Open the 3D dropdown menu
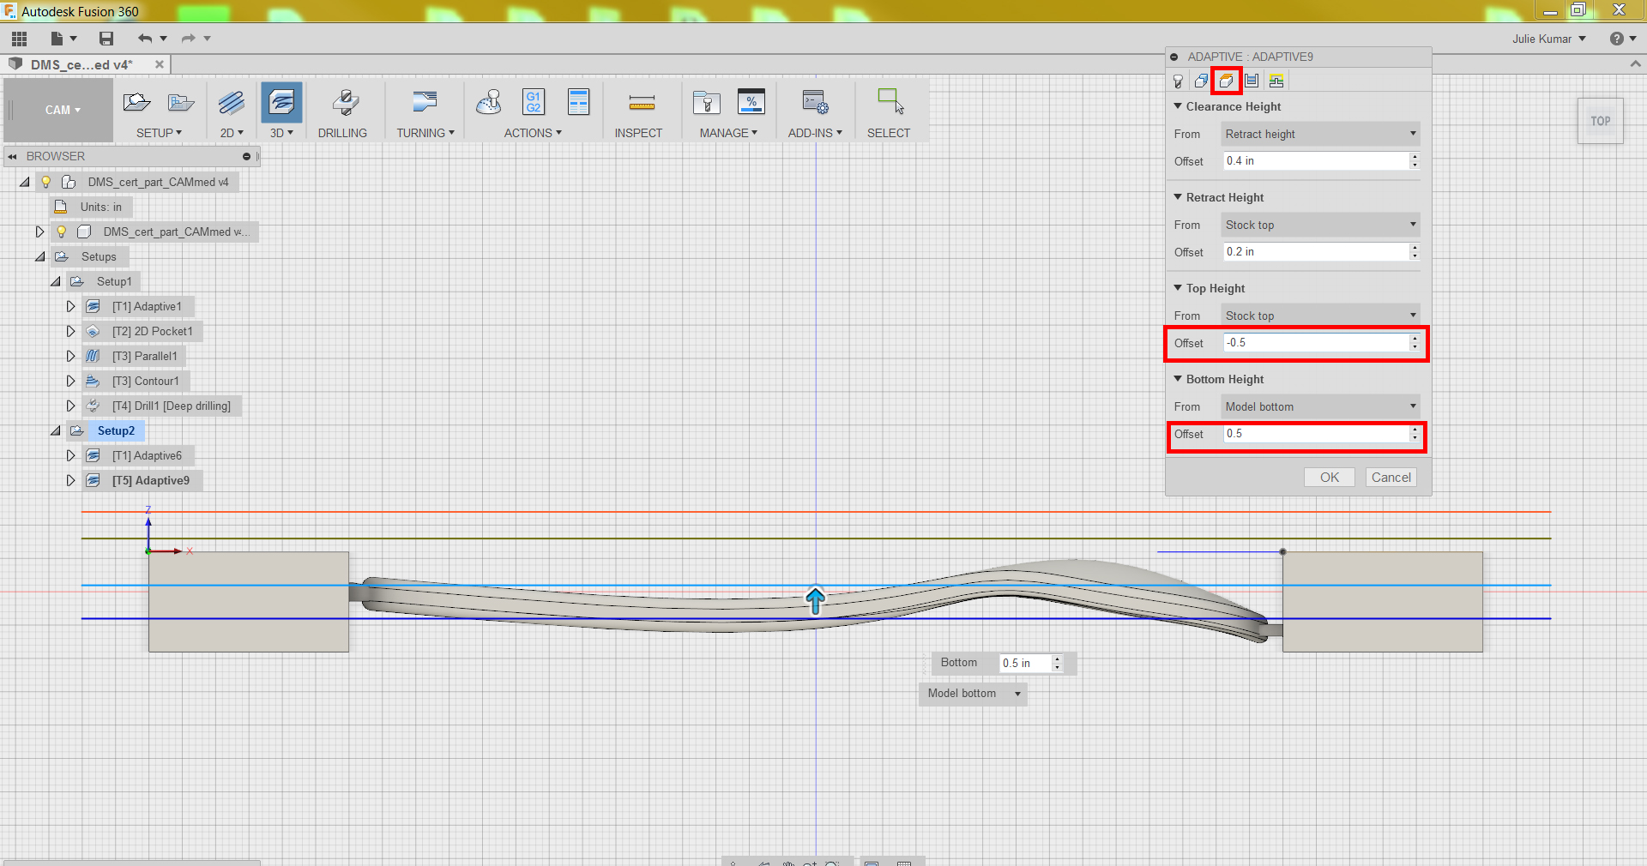Viewport: 1647px width, 866px height. 281,133
